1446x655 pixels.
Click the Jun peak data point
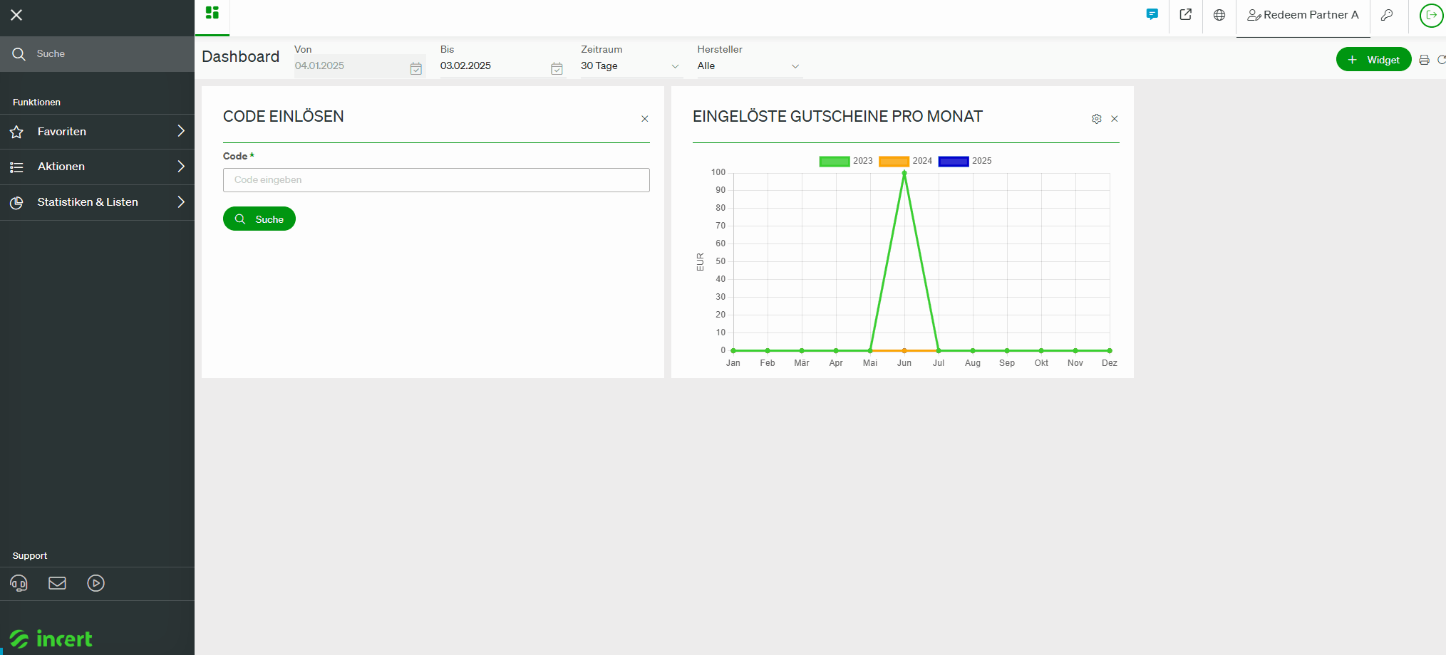click(x=904, y=172)
